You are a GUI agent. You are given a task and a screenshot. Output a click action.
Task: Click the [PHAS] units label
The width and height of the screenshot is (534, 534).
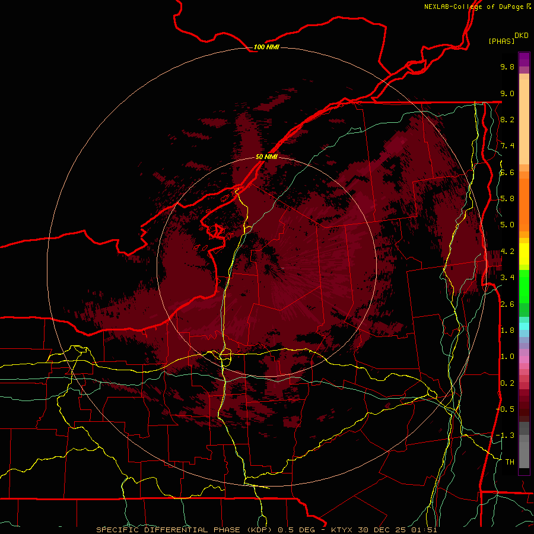501,41
